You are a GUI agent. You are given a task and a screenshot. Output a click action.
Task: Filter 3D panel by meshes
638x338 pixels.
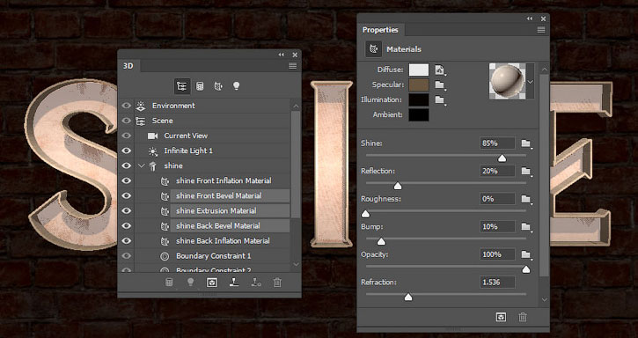(200, 86)
